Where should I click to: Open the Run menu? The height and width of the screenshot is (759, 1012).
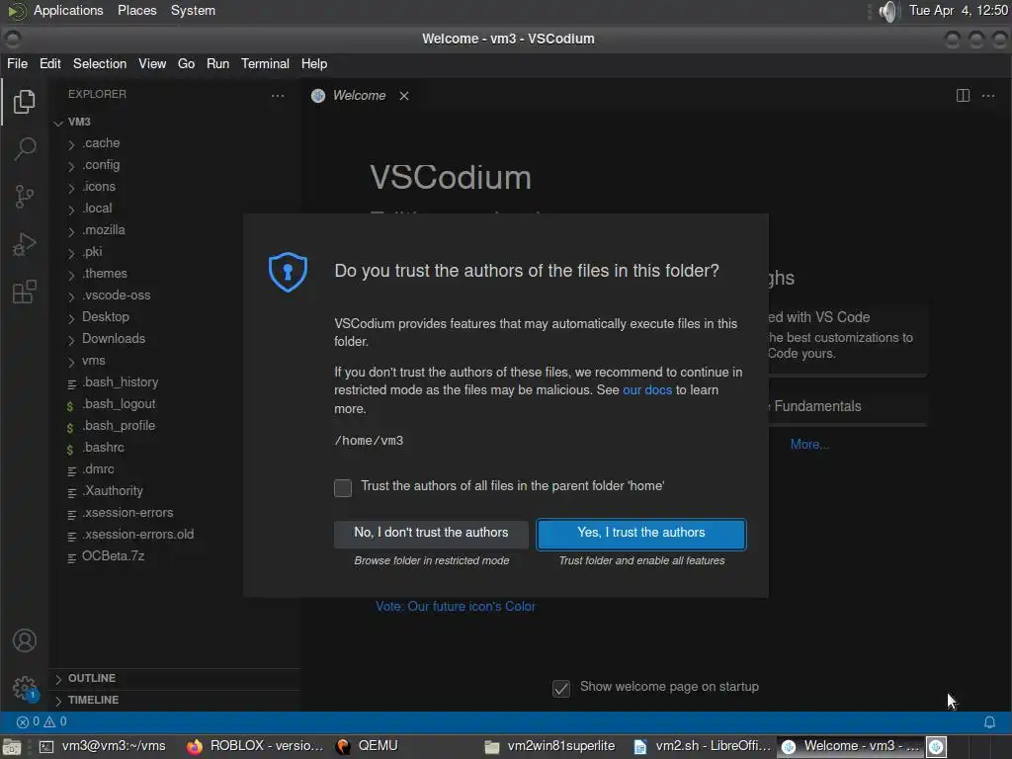217,64
